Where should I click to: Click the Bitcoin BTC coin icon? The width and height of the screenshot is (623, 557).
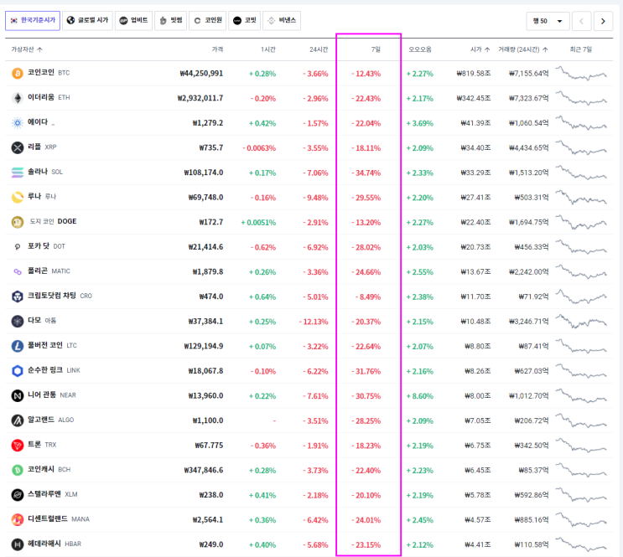(17, 74)
